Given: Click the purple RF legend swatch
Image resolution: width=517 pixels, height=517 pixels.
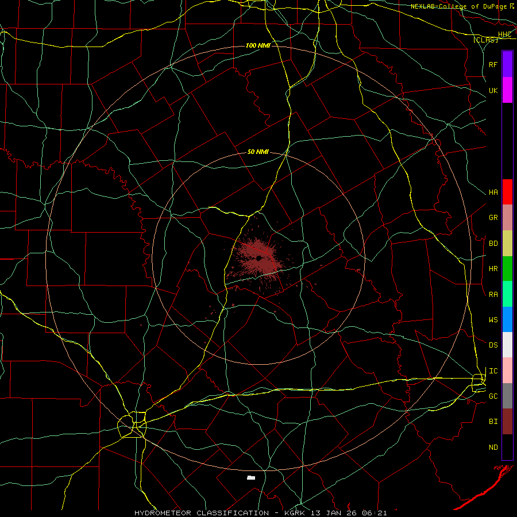Looking at the screenshot, I should [507, 64].
